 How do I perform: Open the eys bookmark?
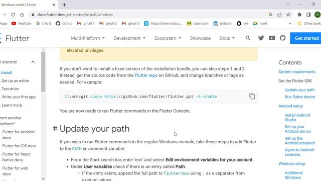pos(243,24)
